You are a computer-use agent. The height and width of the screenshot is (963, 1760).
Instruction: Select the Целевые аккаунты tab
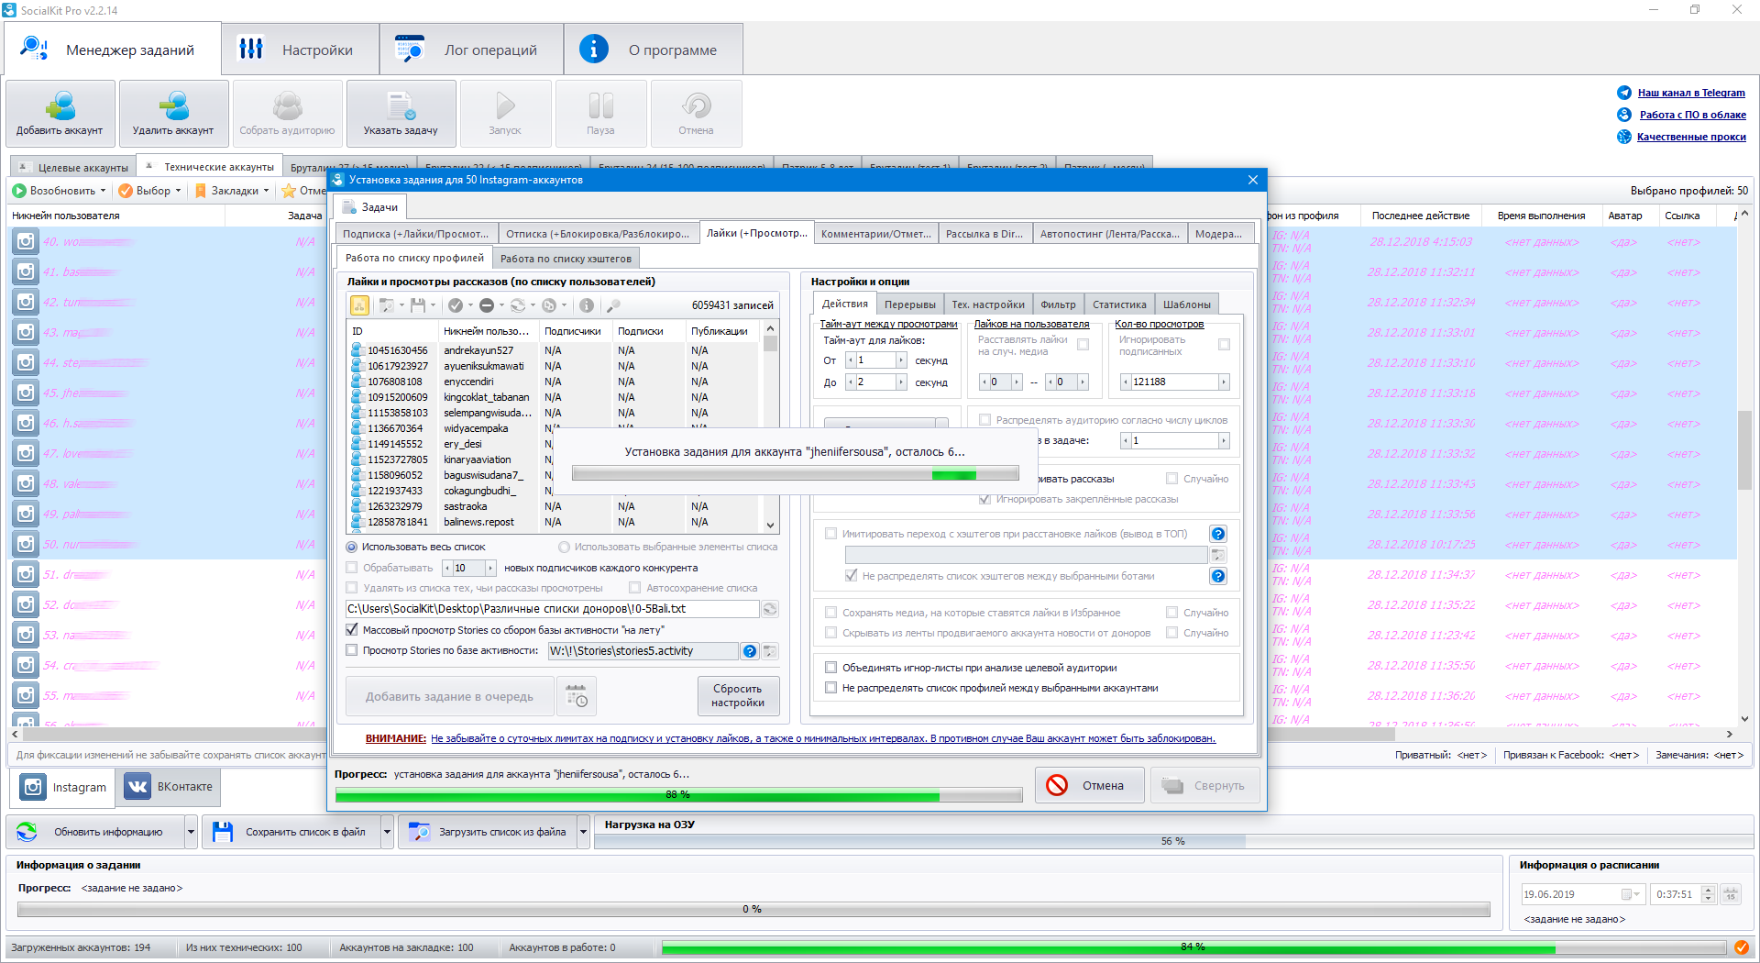click(x=73, y=168)
